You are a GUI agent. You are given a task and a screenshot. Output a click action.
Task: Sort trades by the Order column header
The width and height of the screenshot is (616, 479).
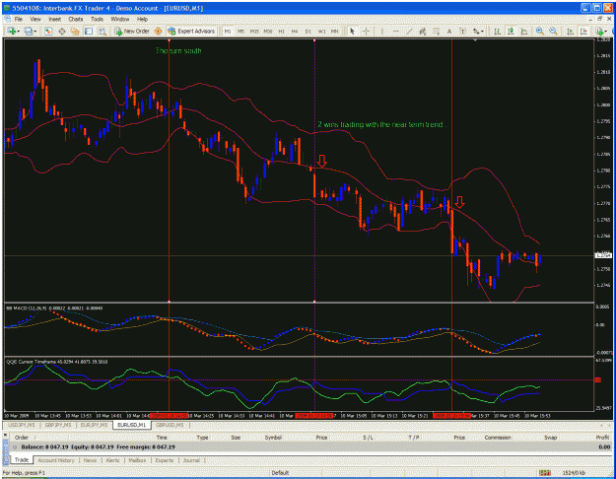22,438
